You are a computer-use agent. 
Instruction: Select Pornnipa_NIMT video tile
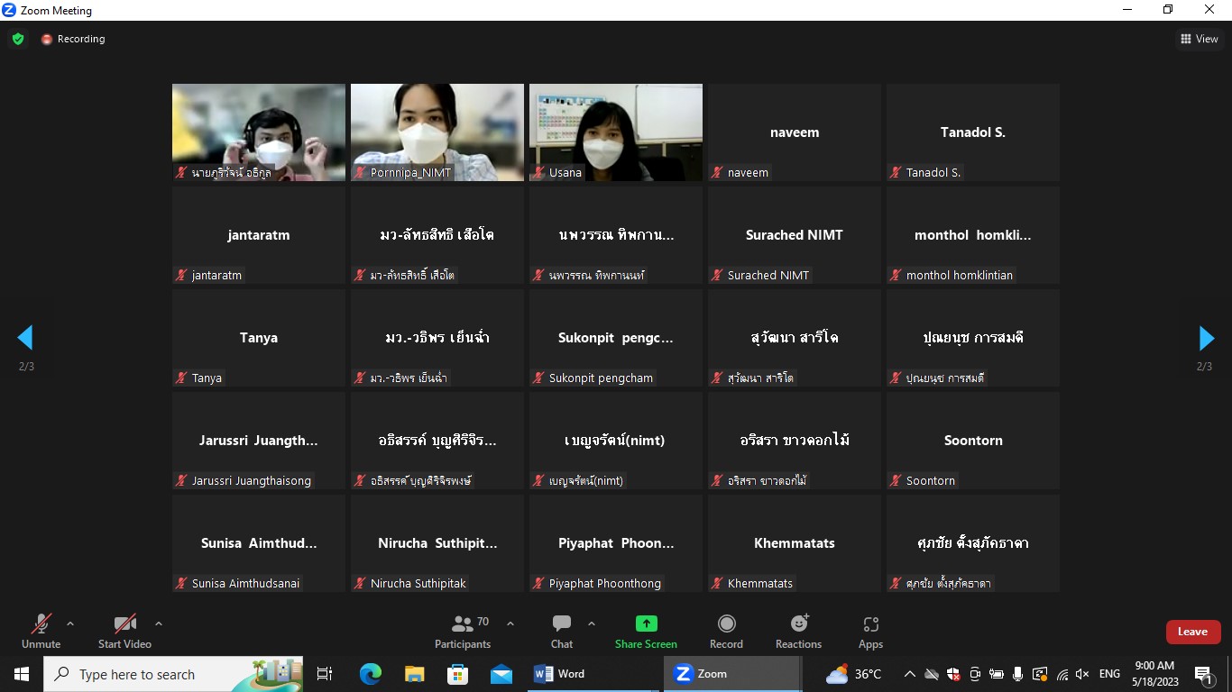click(x=437, y=132)
